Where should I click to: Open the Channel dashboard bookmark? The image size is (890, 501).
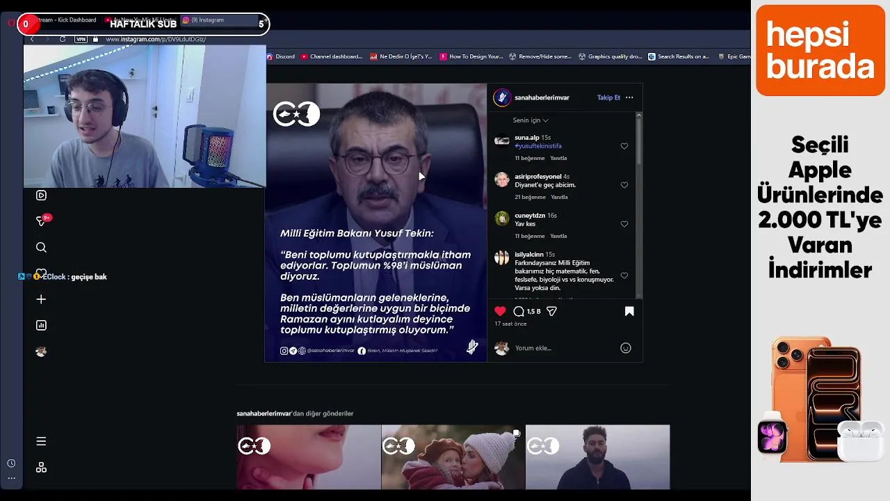tap(332, 56)
